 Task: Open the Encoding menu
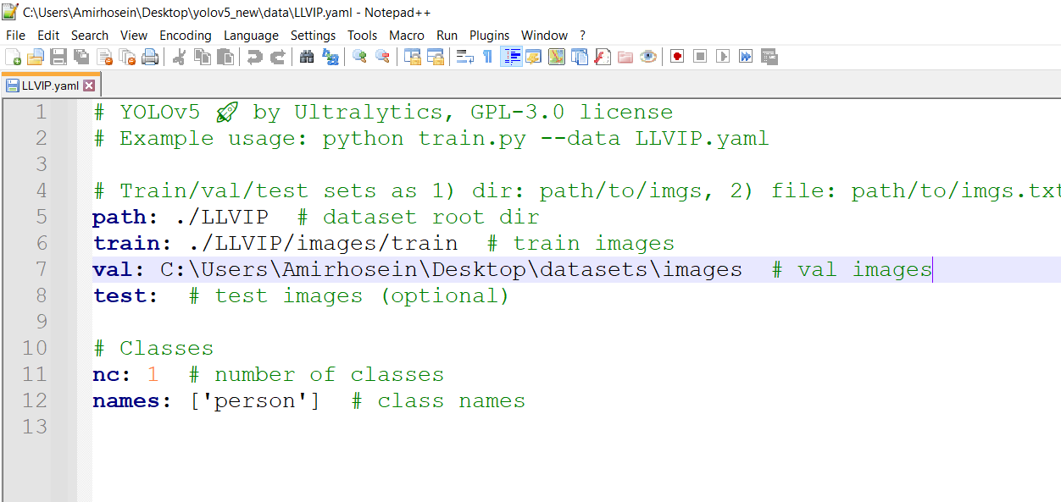click(x=186, y=36)
